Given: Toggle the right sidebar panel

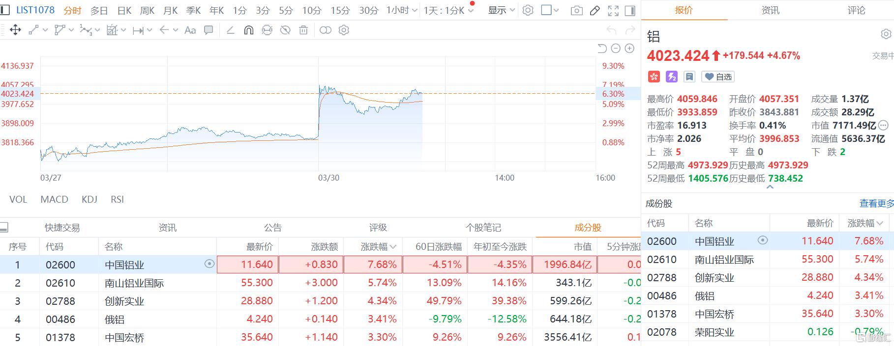Looking at the screenshot, I should (x=629, y=10).
